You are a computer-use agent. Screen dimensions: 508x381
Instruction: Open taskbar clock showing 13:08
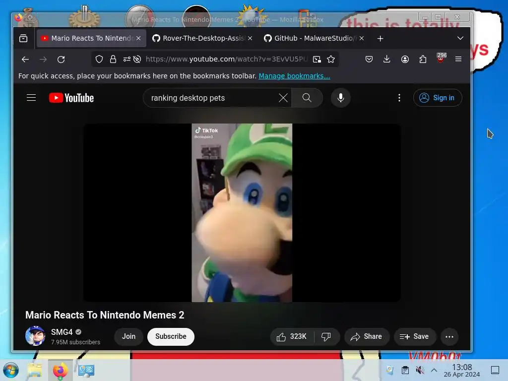(x=462, y=370)
